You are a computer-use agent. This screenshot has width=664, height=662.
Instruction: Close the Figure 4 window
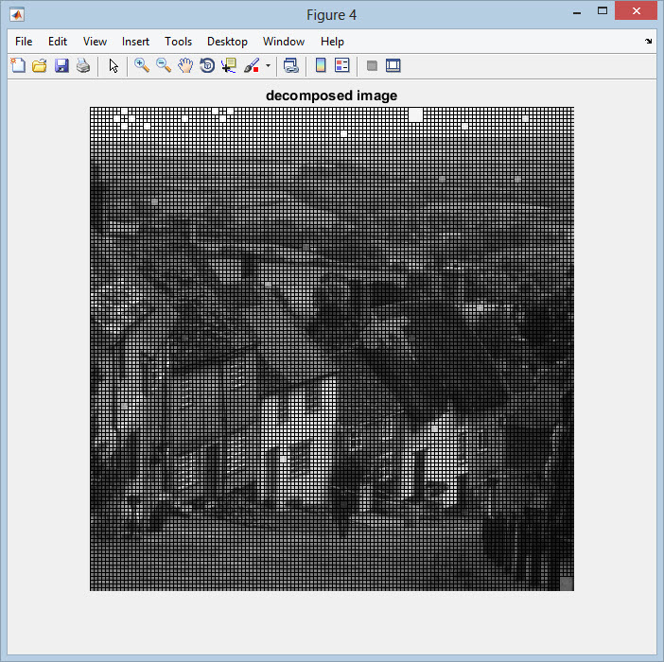coord(636,11)
